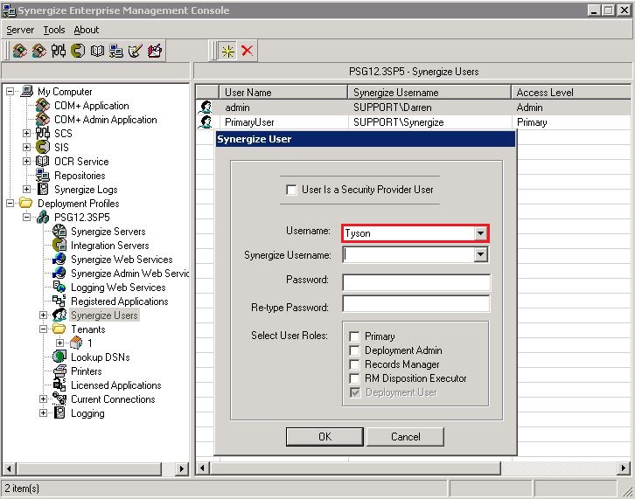Click the Repositories toolbar icon
The image size is (635, 499).
[116, 51]
